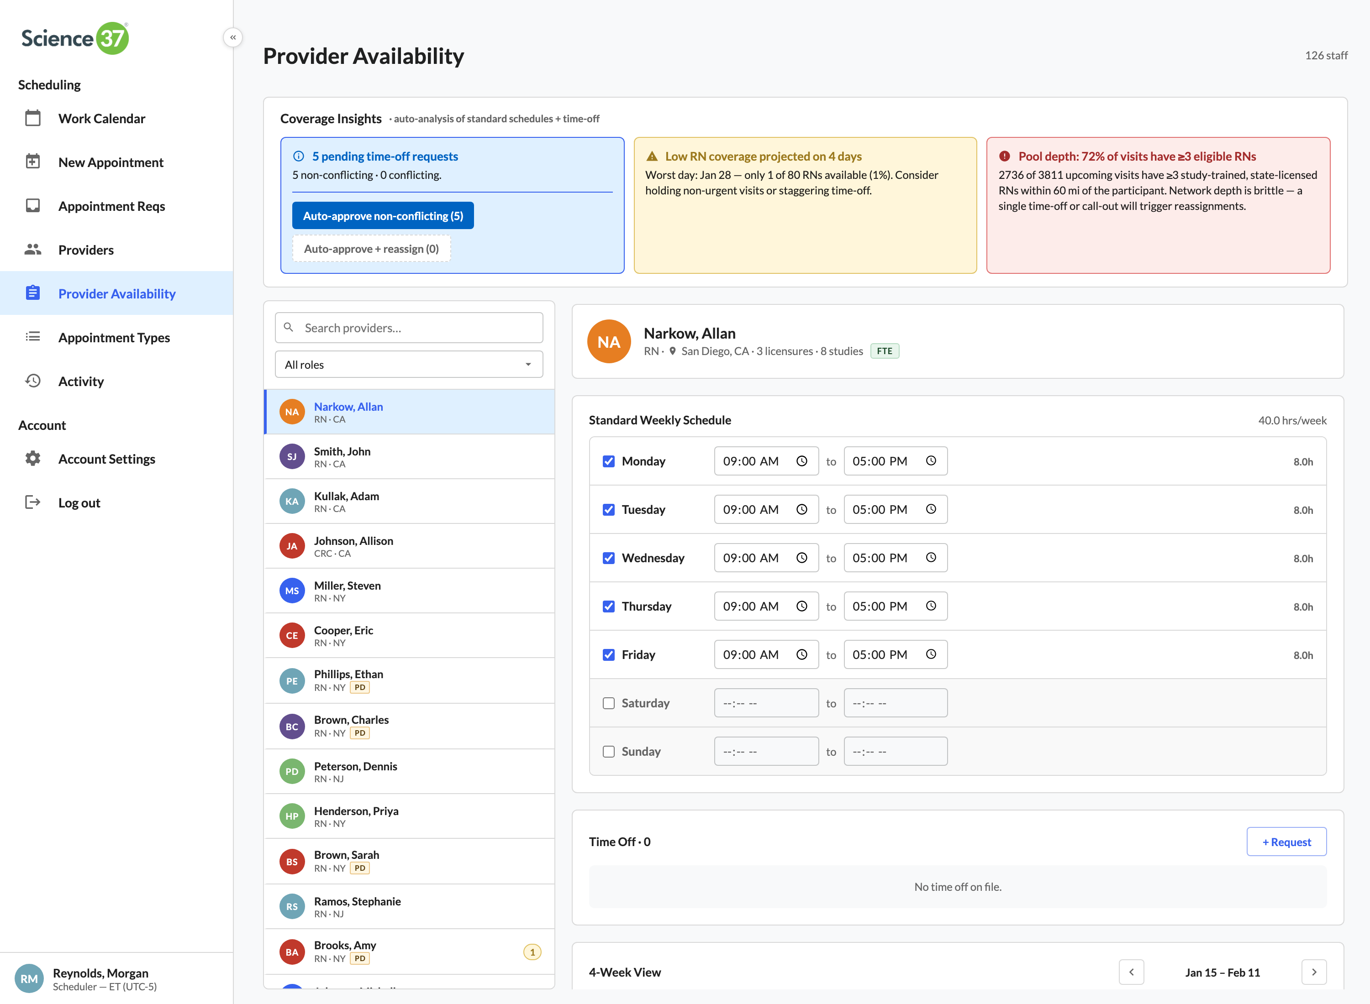
Task: Click the warning triangle on Low RN coverage card
Action: pyautogui.click(x=652, y=156)
